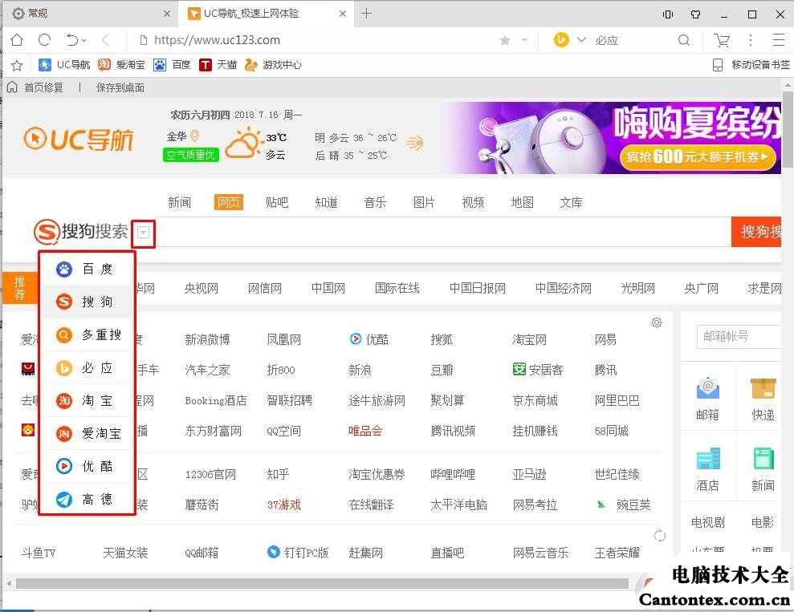
Task: Open site settings gear icon
Action: pyautogui.click(x=657, y=322)
